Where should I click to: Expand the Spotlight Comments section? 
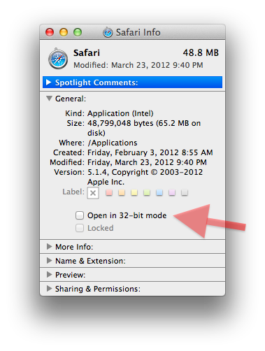[49, 83]
